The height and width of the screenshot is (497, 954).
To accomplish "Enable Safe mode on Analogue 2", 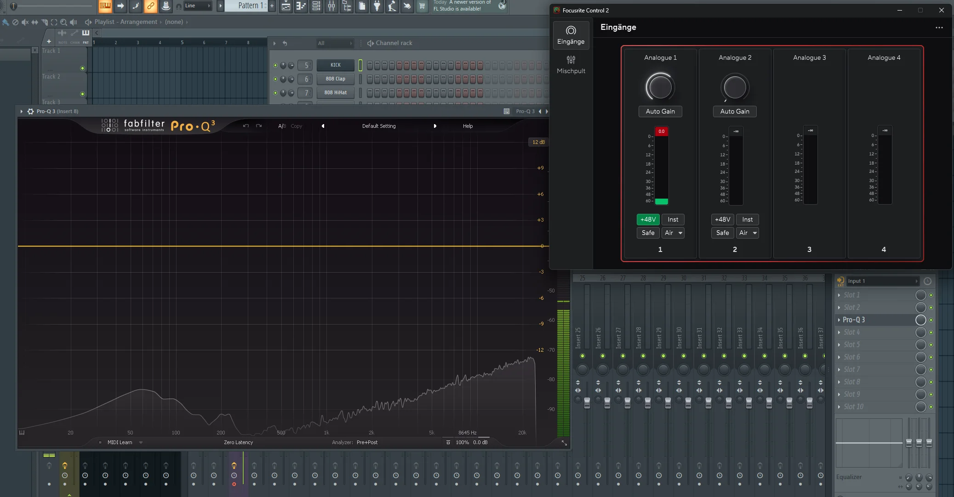I will [723, 233].
